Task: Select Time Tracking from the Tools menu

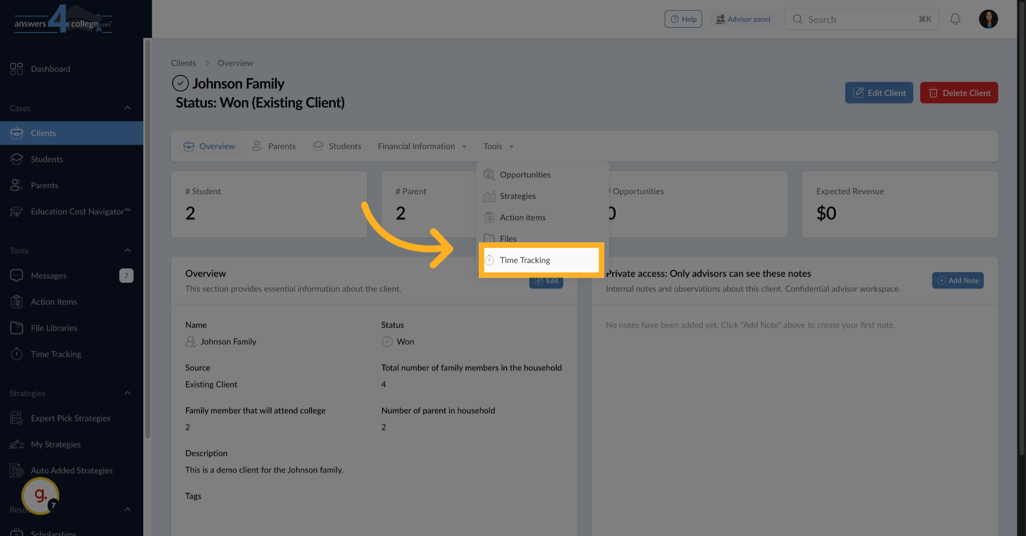Action: [x=525, y=260]
